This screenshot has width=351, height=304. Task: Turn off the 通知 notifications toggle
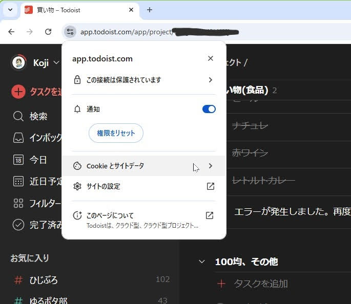click(x=209, y=109)
